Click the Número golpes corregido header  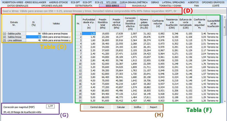click(144, 24)
